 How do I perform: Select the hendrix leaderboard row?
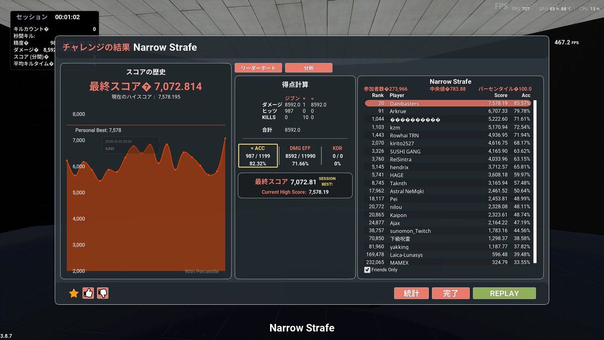click(x=448, y=167)
